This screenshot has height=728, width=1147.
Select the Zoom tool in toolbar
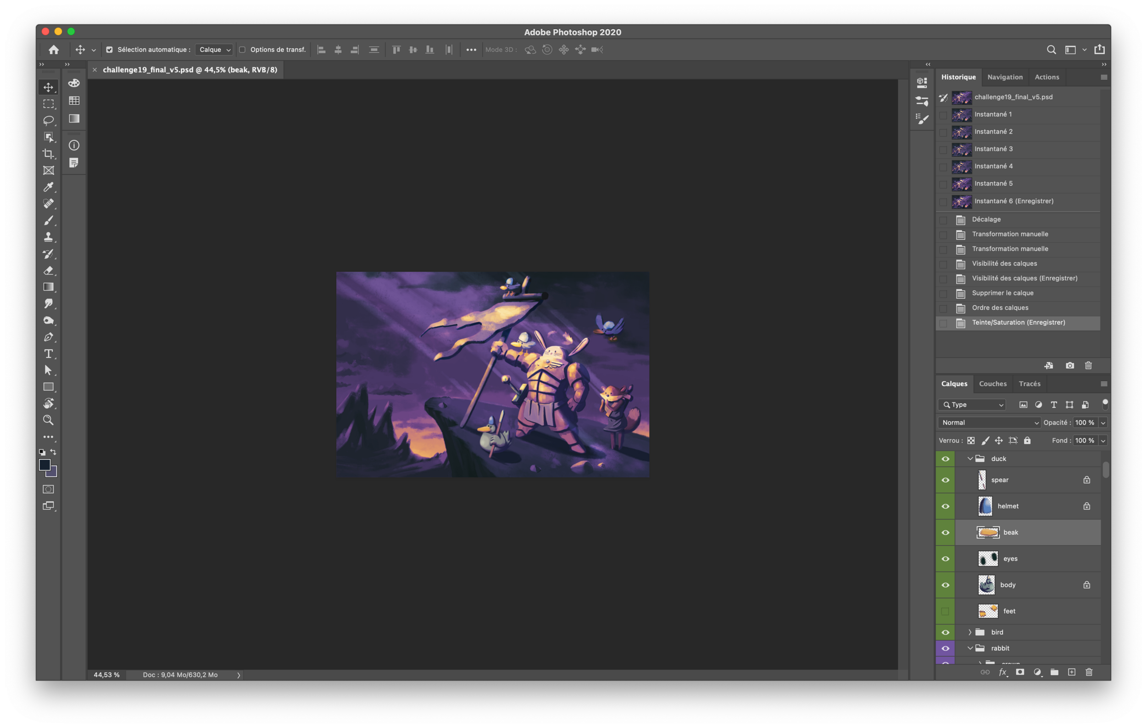pyautogui.click(x=48, y=420)
